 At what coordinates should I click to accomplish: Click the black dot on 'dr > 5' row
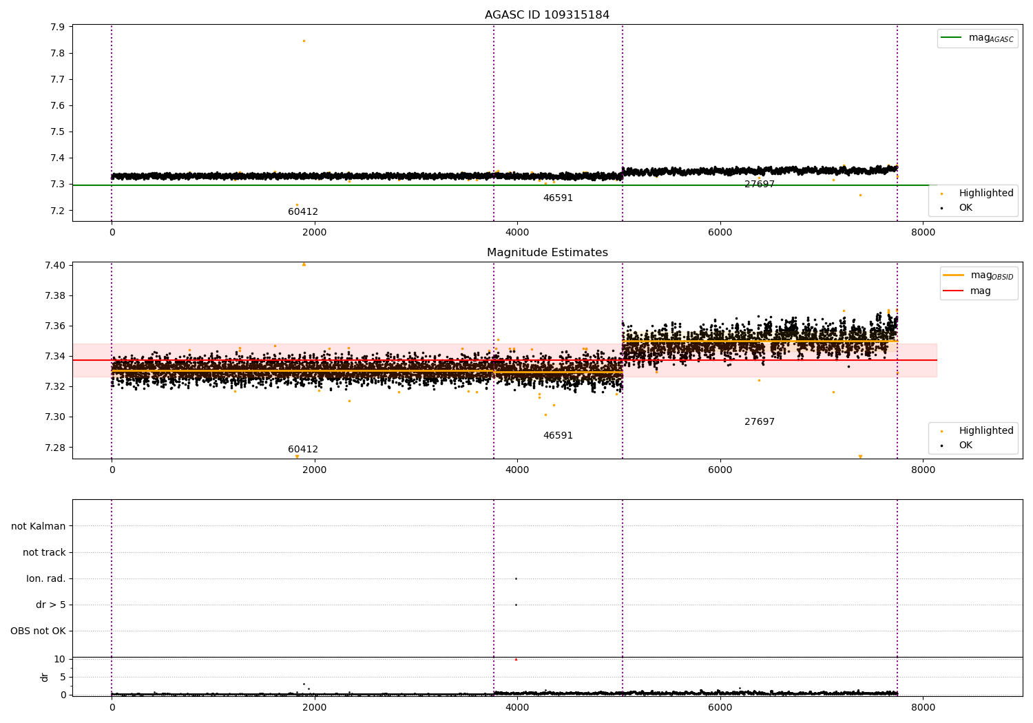pos(516,605)
